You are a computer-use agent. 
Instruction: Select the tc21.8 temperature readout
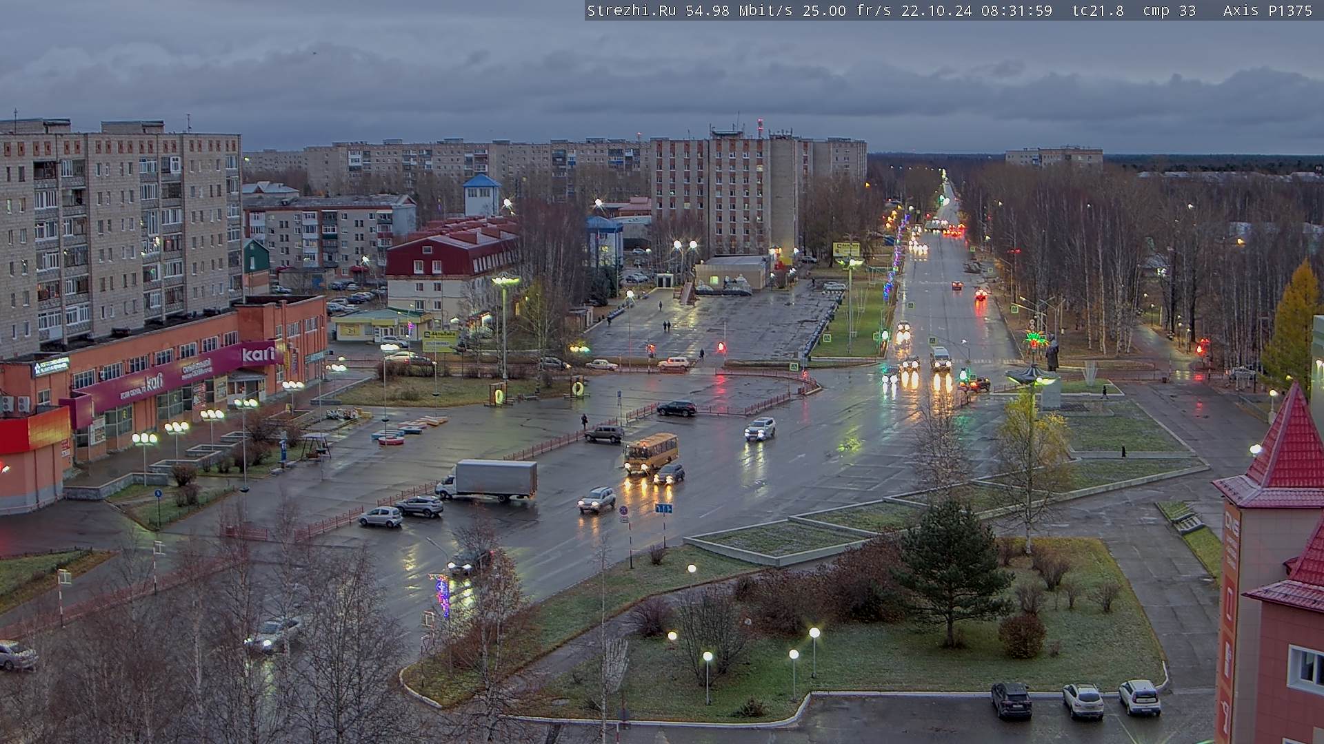(x=1098, y=10)
